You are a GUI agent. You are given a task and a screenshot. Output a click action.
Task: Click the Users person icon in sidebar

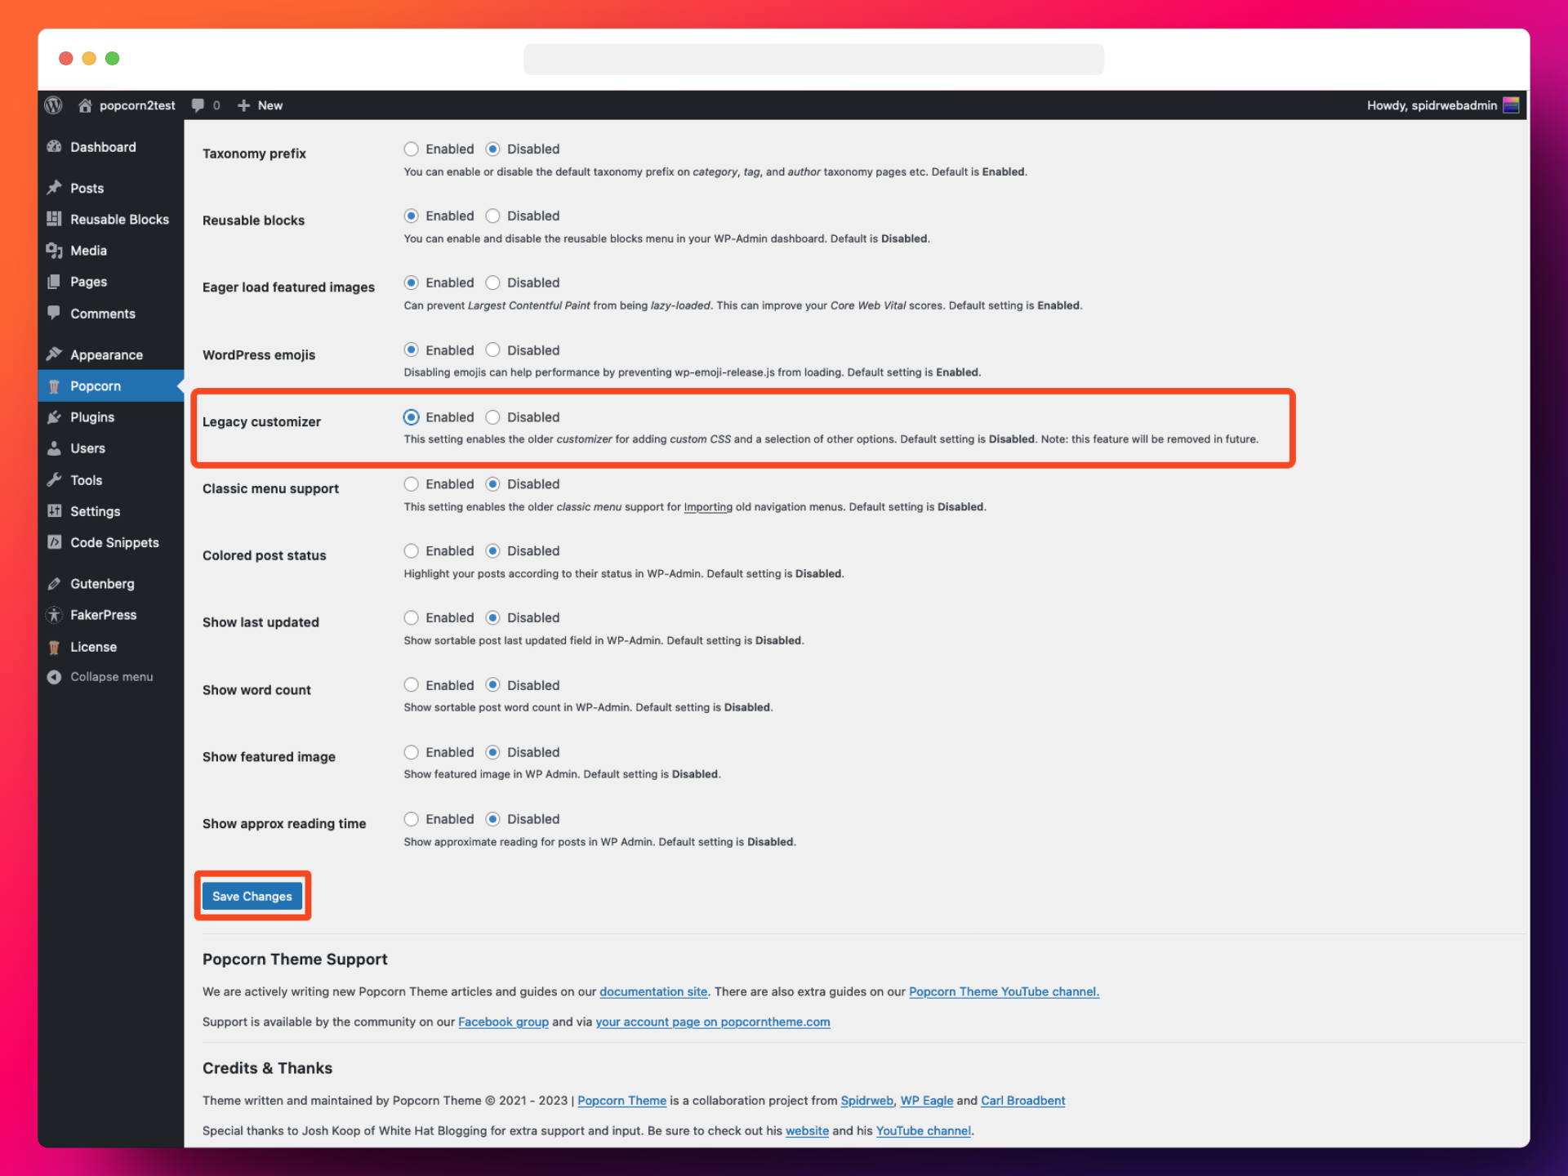click(x=54, y=448)
